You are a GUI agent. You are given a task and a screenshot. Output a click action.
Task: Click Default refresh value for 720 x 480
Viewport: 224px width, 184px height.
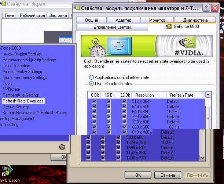[173, 117]
